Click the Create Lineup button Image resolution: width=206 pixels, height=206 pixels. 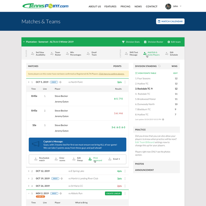point(113,193)
